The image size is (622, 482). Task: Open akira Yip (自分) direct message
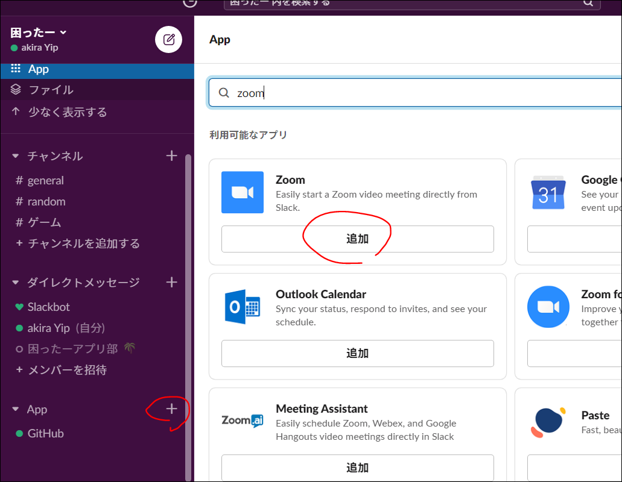coord(60,328)
